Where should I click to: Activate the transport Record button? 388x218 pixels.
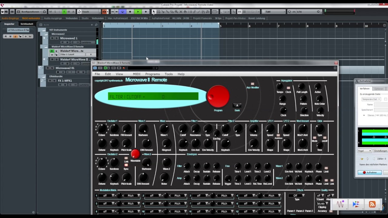[x=145, y=12]
